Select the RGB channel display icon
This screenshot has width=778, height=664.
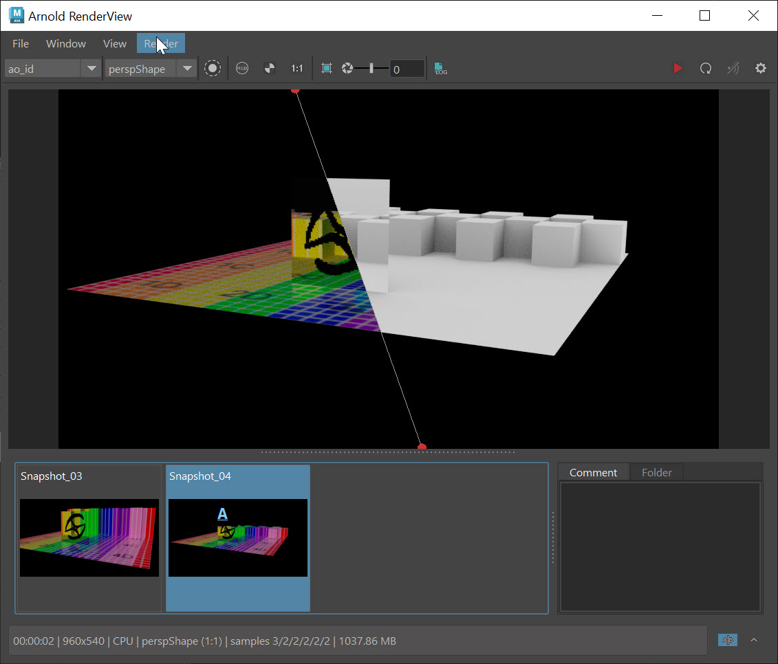pyautogui.click(x=242, y=68)
